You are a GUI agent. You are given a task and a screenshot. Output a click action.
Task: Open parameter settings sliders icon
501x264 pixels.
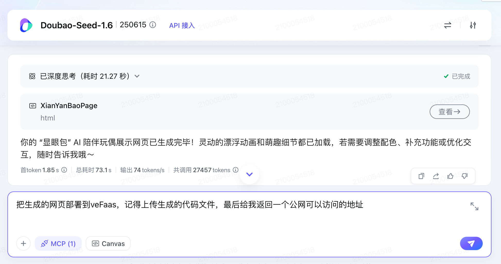coord(473,25)
